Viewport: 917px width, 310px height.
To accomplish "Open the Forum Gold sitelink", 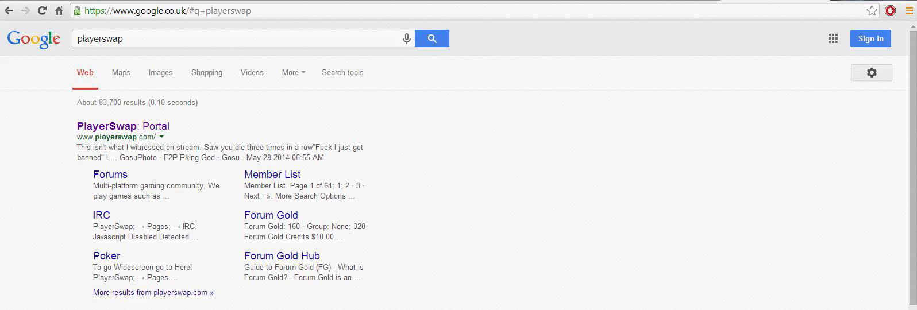I will click(271, 215).
